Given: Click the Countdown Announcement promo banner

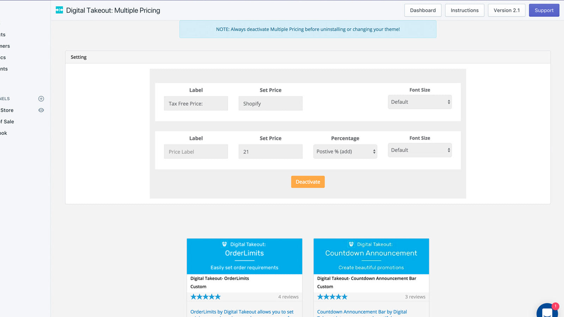Looking at the screenshot, I should pos(371,256).
